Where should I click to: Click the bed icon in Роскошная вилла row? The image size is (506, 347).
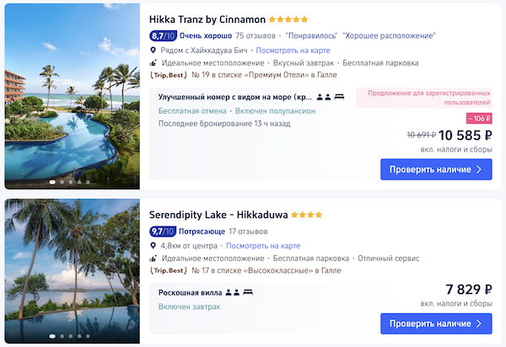coord(250,292)
